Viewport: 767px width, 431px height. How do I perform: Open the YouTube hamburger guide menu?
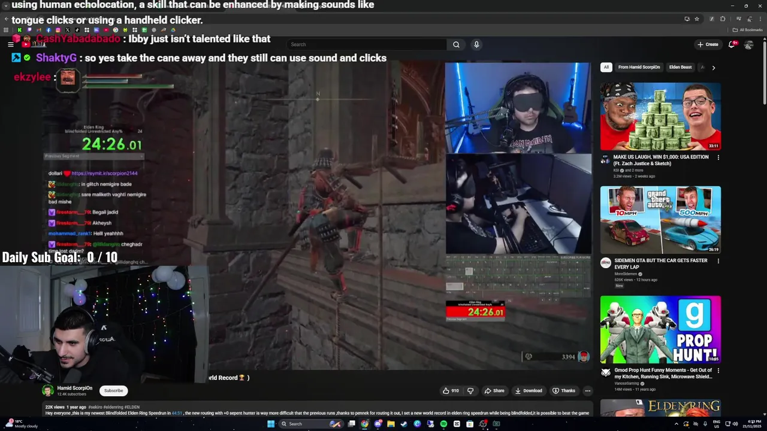tap(10, 44)
